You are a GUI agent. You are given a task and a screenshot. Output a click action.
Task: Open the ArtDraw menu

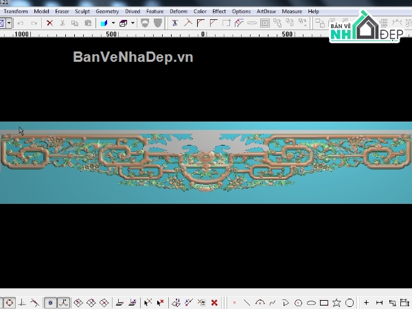point(266,11)
